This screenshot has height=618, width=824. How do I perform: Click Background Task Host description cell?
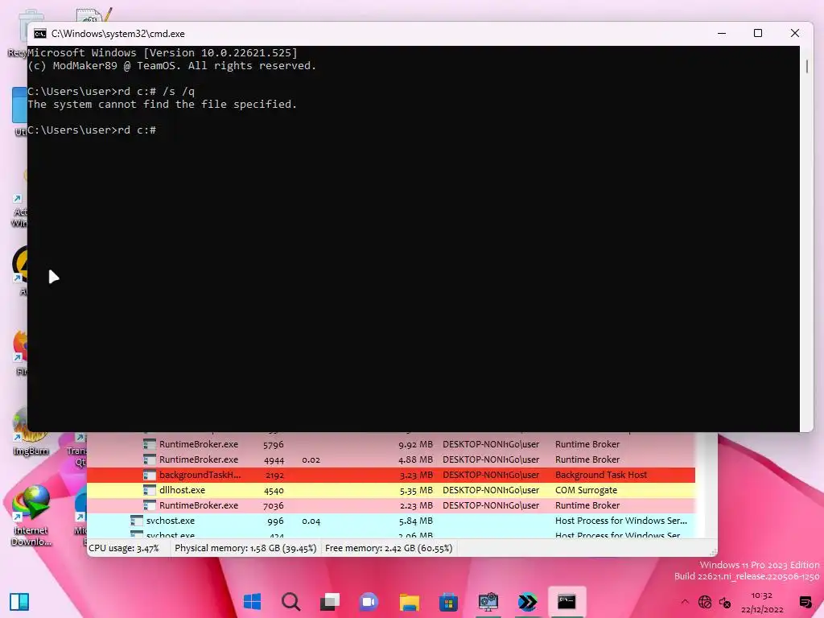click(601, 475)
